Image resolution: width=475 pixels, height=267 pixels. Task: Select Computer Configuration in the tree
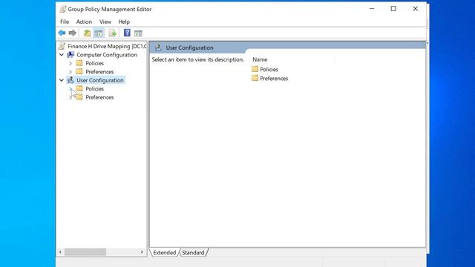tap(107, 55)
